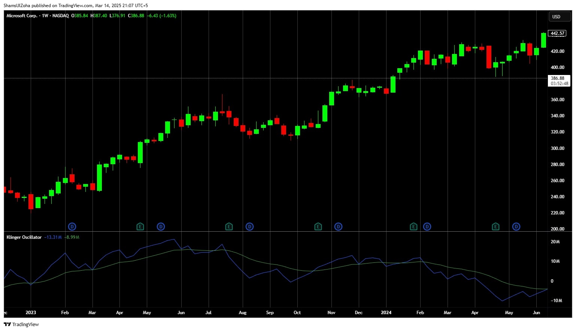Open the April 2023 earnings marker
Screen dimensions: 576x331
[140, 226]
